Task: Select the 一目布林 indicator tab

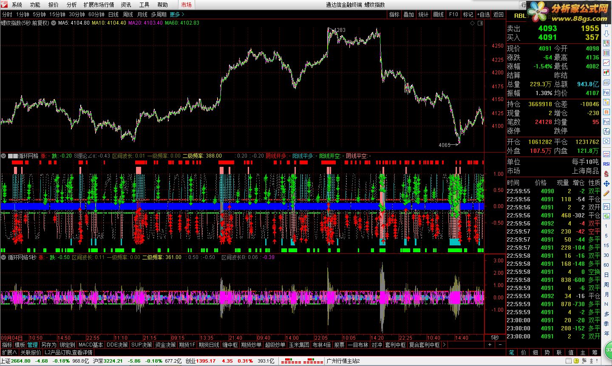Action: coord(358,345)
